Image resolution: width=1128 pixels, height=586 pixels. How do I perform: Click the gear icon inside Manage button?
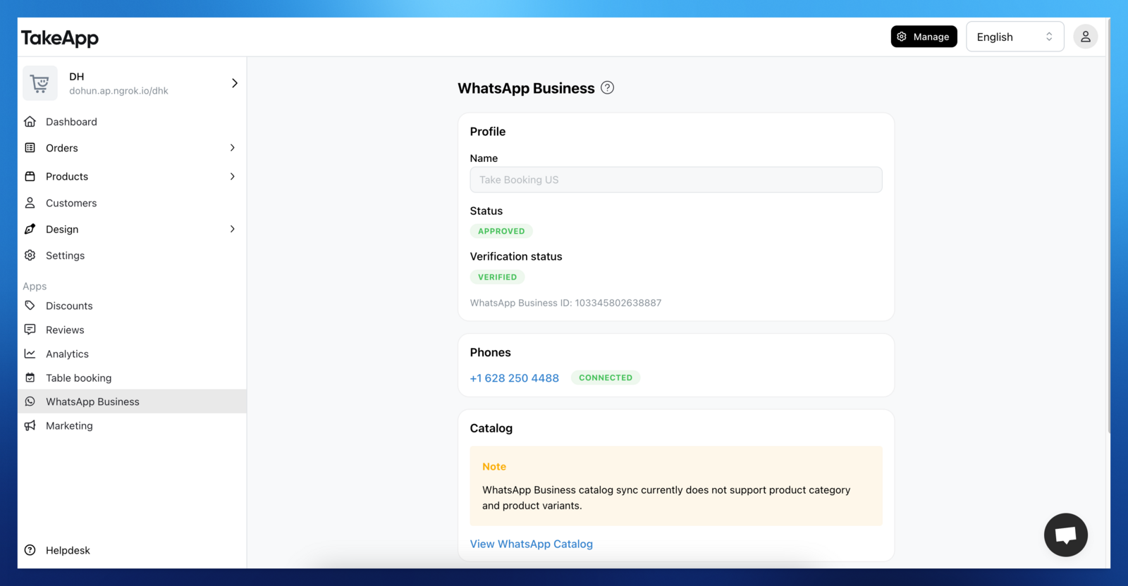click(x=902, y=37)
